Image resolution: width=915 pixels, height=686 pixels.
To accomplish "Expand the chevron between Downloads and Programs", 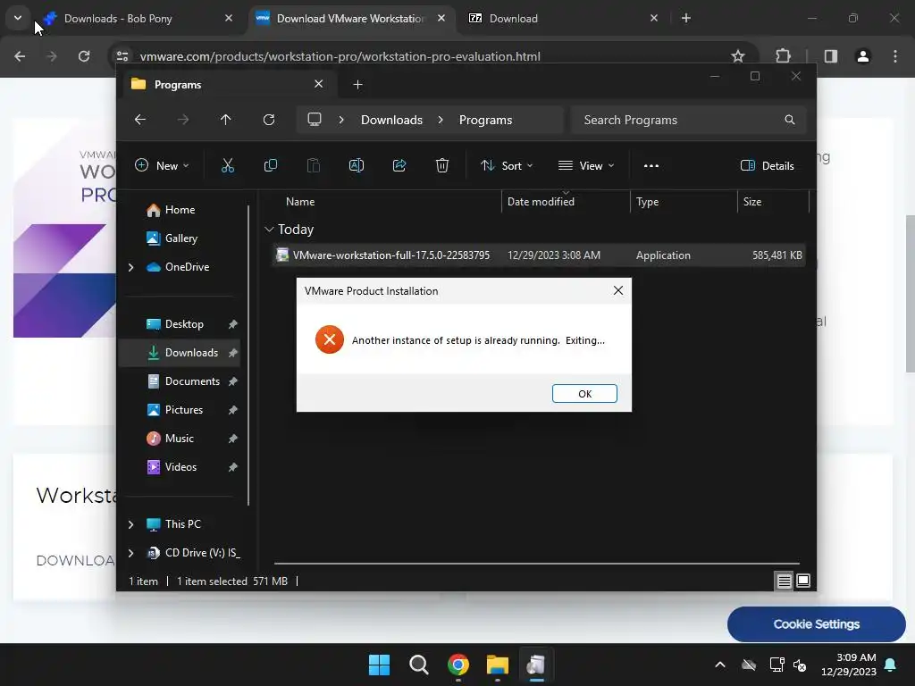I will [x=441, y=120].
